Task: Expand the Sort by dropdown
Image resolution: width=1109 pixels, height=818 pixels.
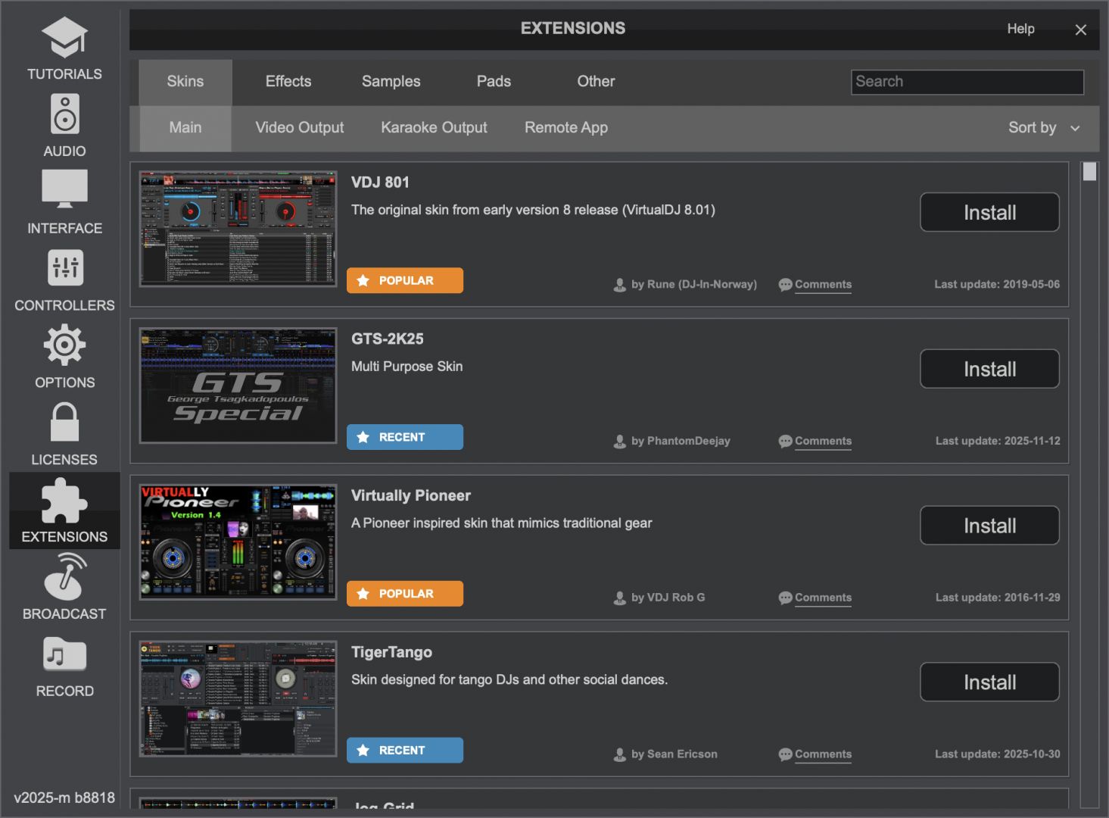Action: [x=1043, y=128]
